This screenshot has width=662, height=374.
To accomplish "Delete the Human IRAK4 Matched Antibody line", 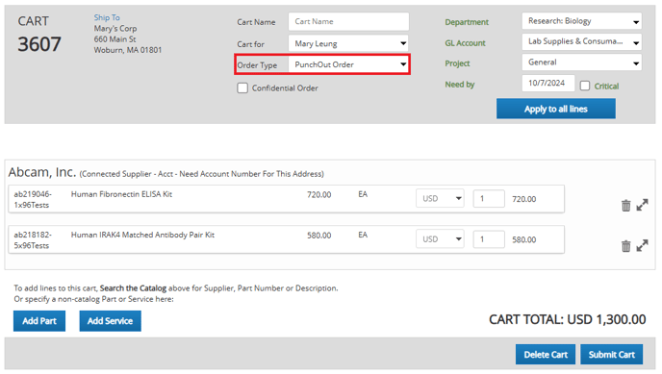I will click(625, 246).
